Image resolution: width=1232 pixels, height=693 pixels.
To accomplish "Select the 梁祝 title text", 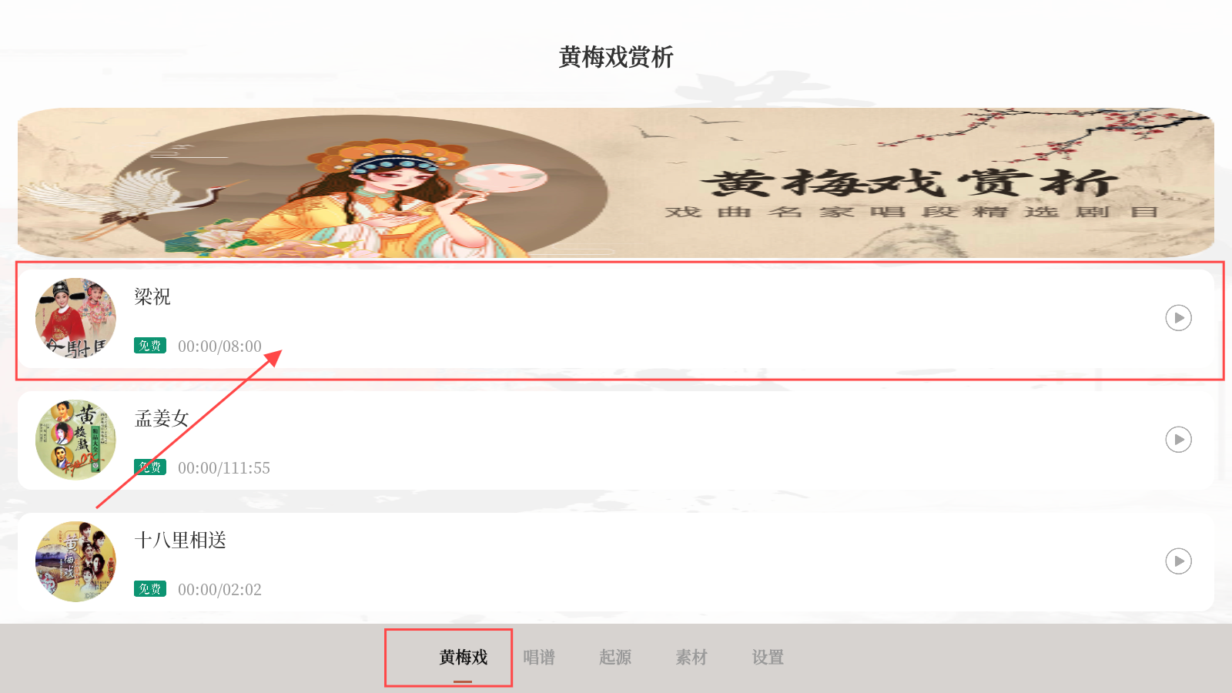I will pos(152,297).
